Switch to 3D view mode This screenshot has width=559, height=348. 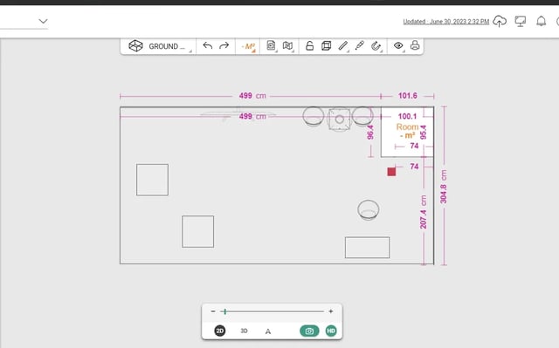click(244, 331)
